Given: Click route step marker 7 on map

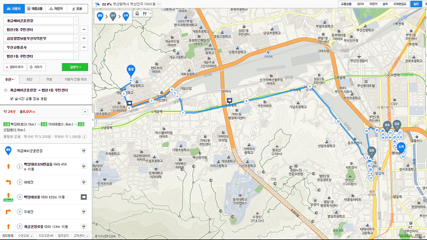Looking at the screenshot, I should pos(182,112).
